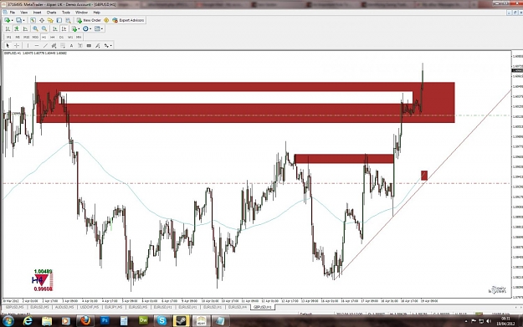Screen dimensions: 523x327
Task: Select the arrow cursor tool
Action: (8, 46)
